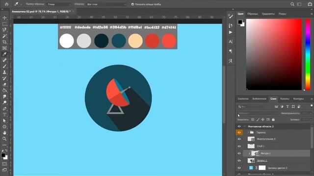Click the lock position button
Image resolution: width=314 pixels, height=176 pixels.
tap(263, 119)
